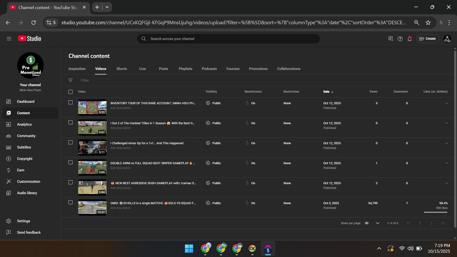This screenshot has height=257, width=457.
Task: Open the Earn monetization page
Action: pyautogui.click(x=21, y=170)
